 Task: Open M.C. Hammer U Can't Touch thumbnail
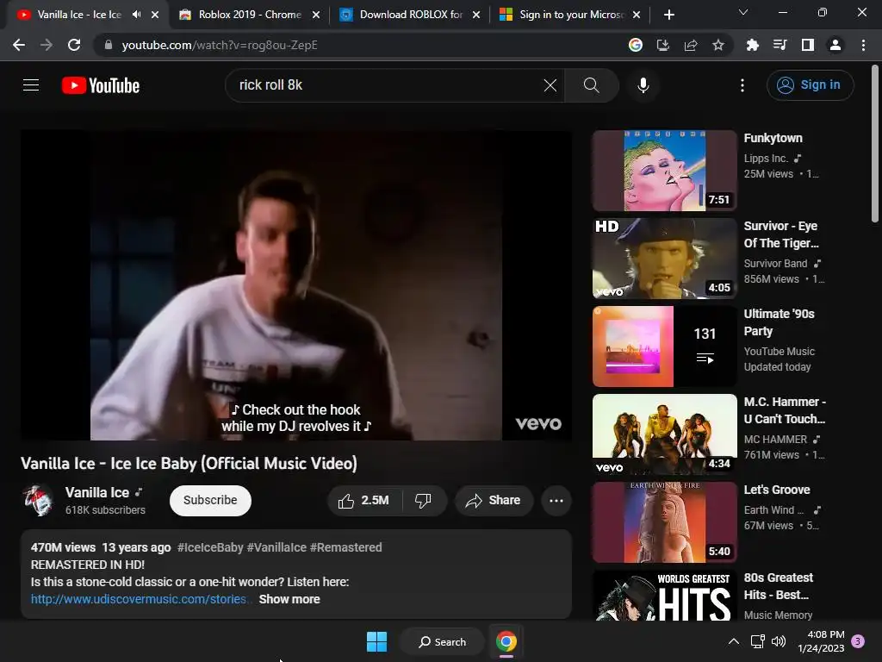664,434
